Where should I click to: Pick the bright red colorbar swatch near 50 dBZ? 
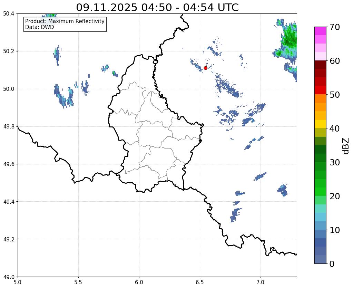(320, 90)
